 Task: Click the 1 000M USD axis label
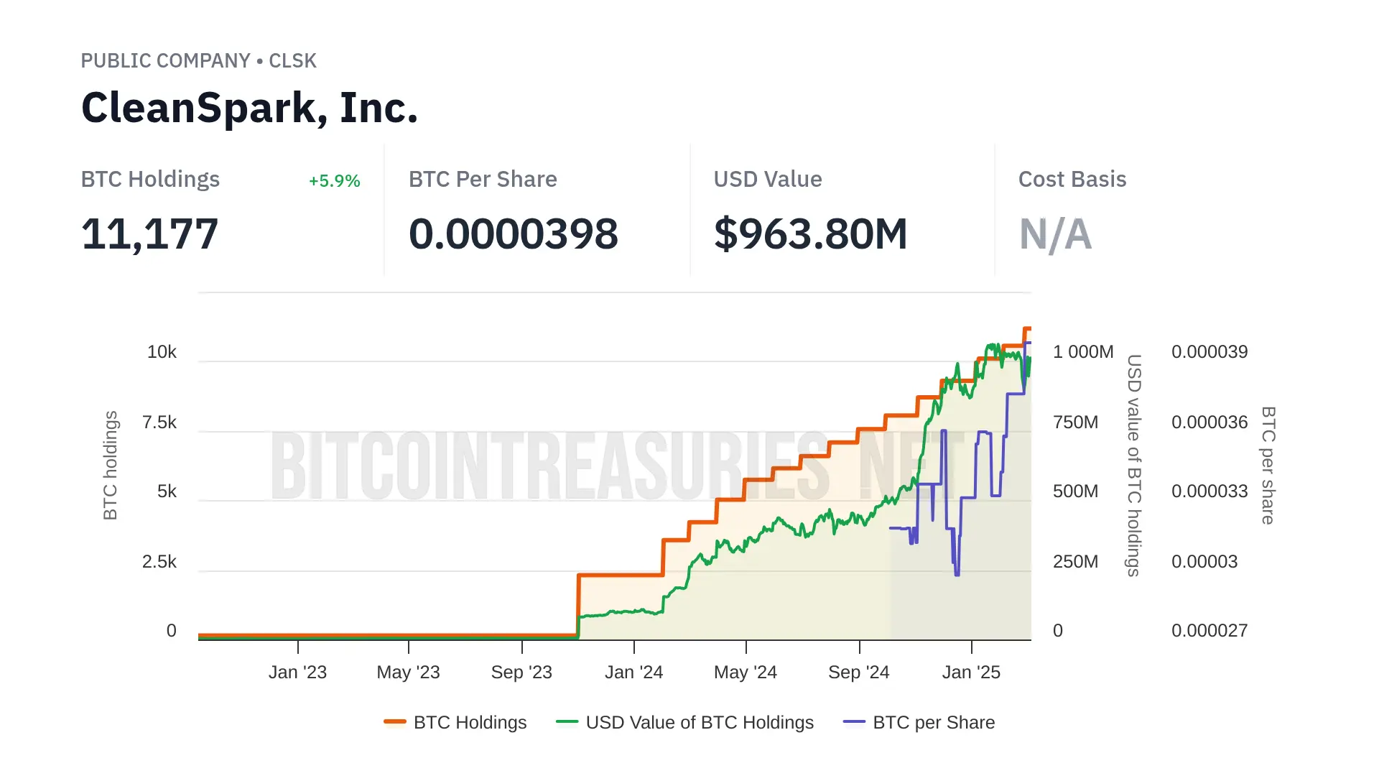1083,351
